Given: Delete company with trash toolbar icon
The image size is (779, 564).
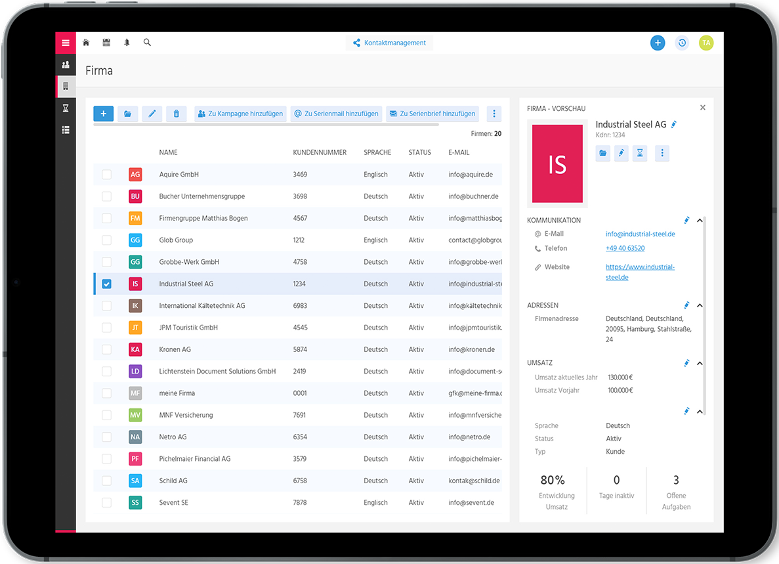Looking at the screenshot, I should [177, 114].
